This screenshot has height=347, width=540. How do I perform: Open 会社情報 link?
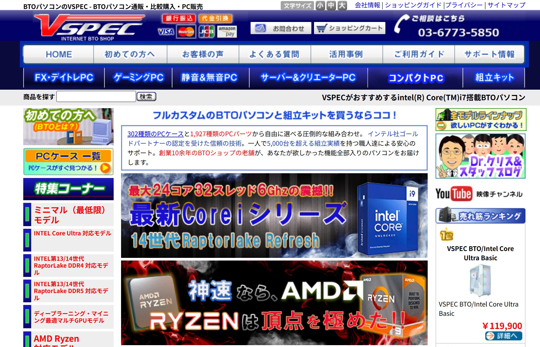point(367,5)
